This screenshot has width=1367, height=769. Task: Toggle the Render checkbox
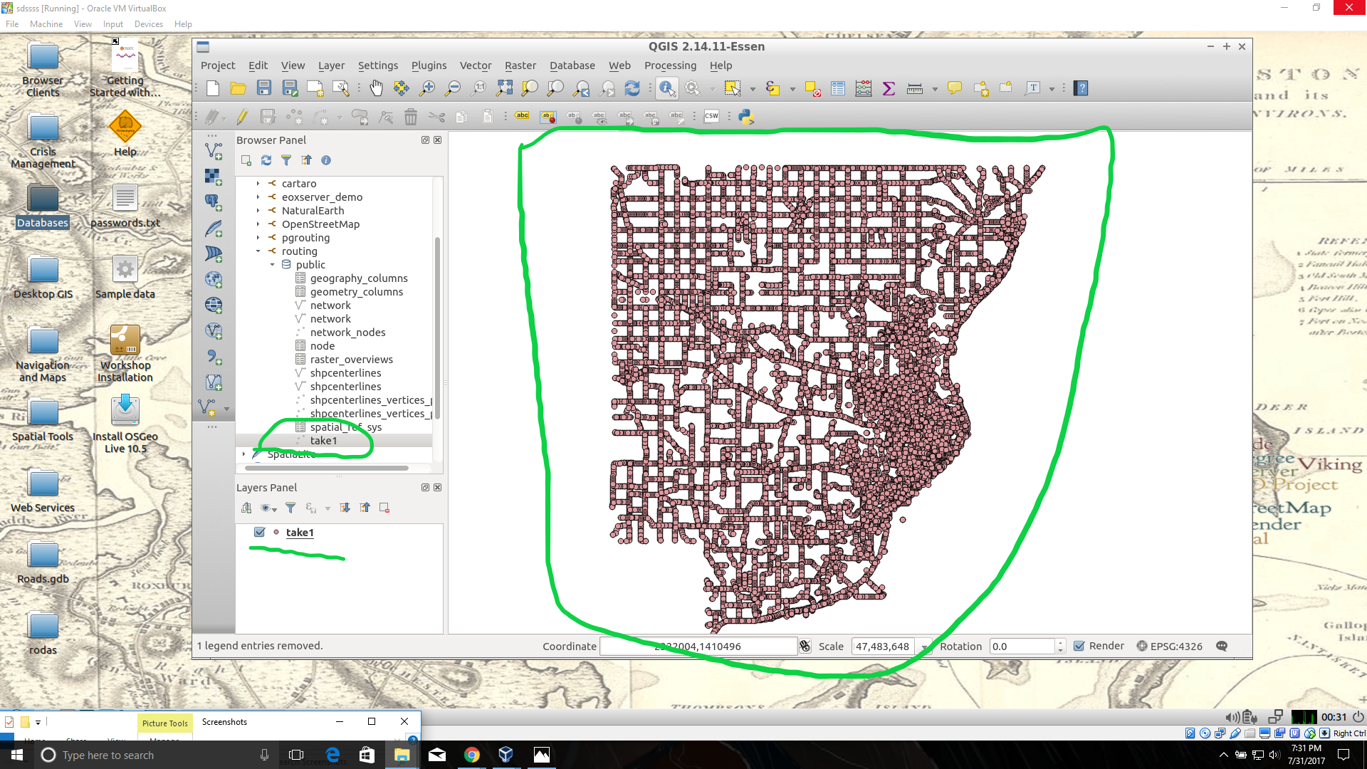(x=1079, y=646)
